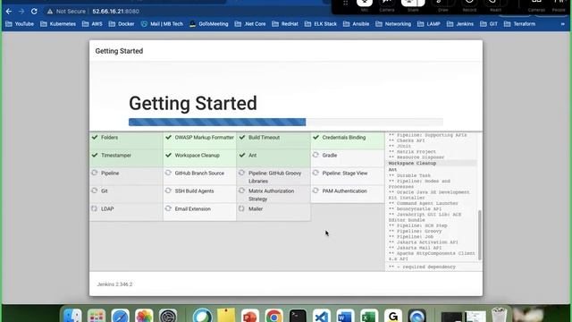The height and width of the screenshot is (322, 572).
Task: Open the Mail | MB Tech bookmark
Action: tap(162, 24)
